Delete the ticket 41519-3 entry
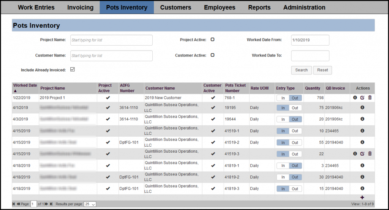 (370, 154)
